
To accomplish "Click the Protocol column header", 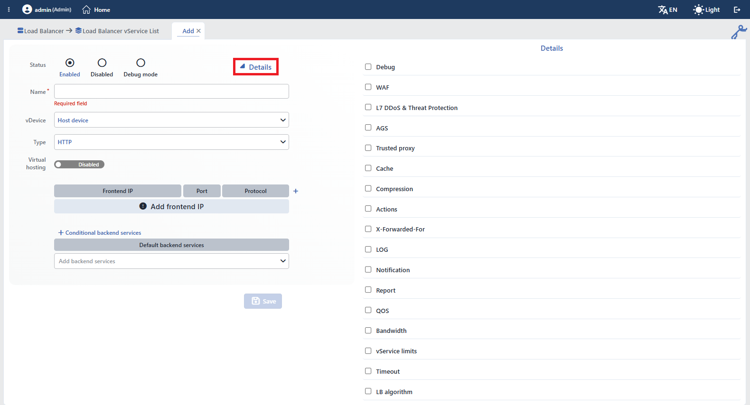I will click(x=255, y=191).
